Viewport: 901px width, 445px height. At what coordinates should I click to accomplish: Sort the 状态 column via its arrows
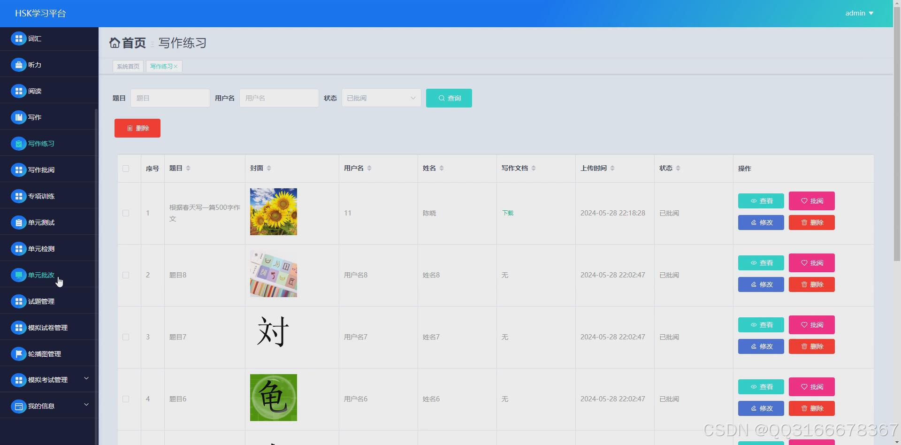tap(678, 168)
